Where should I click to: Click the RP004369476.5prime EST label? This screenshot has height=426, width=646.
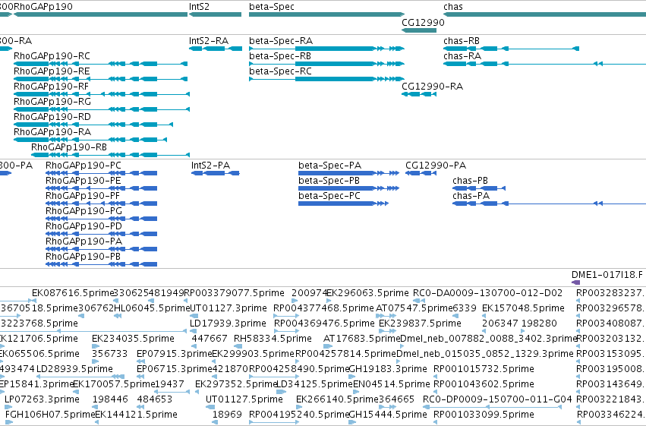tap(324, 323)
